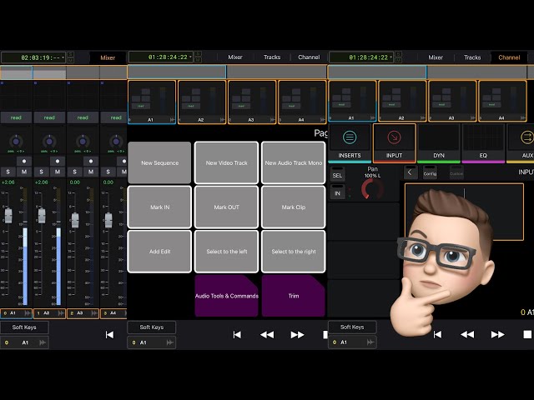Viewport: 534px width, 400px height.
Task: Click the Add Edit soft key
Action: coord(159,252)
